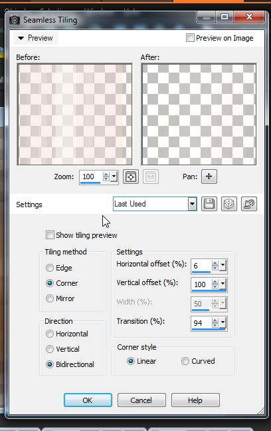This screenshot has height=431, width=271.
Task: Click the randomize parameters dice icon
Action: point(228,204)
